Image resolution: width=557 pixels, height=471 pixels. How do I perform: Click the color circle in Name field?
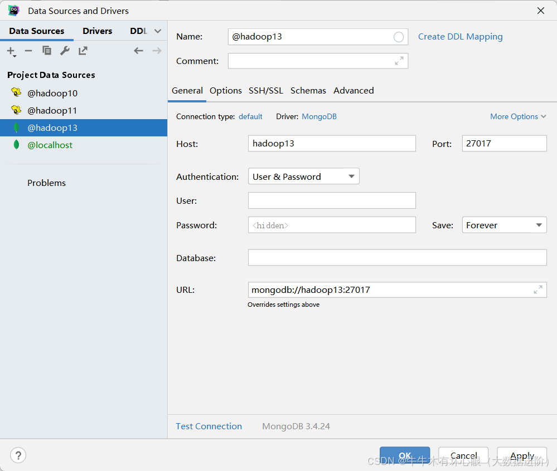399,37
